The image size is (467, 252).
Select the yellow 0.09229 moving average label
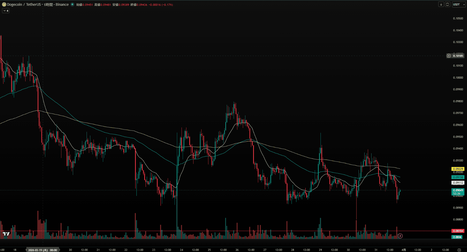(458, 169)
